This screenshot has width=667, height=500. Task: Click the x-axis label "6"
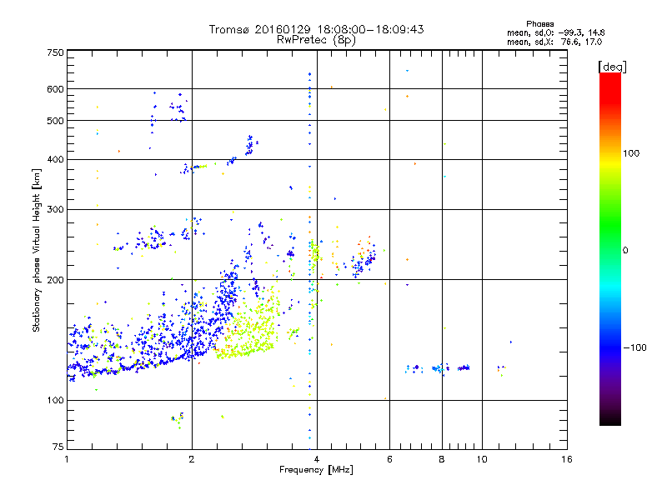(389, 459)
